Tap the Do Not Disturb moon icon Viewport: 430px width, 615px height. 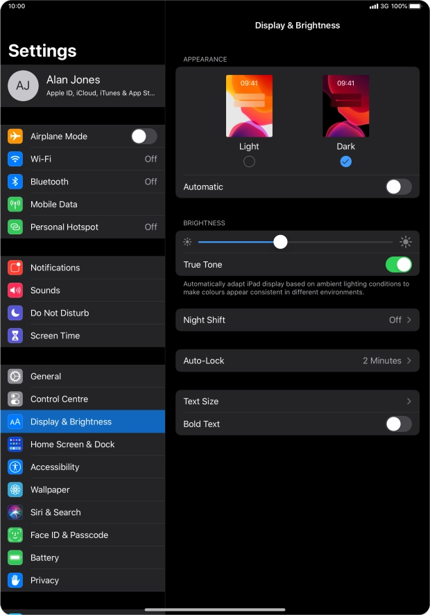[15, 313]
